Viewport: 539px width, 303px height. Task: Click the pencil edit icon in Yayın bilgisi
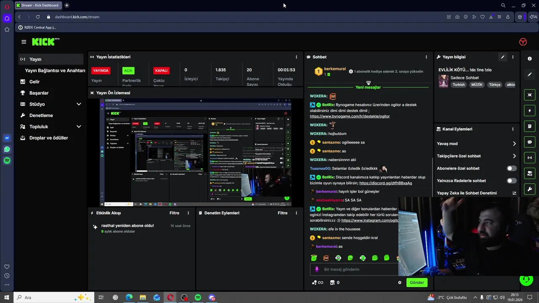pos(502,57)
